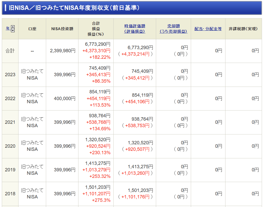Click the 2022 valuation gain (+454,106円)

pos(137,102)
